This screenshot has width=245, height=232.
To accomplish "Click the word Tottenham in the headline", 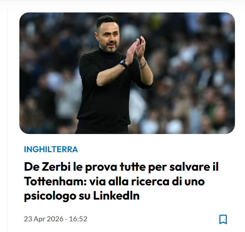I will coord(55,181).
